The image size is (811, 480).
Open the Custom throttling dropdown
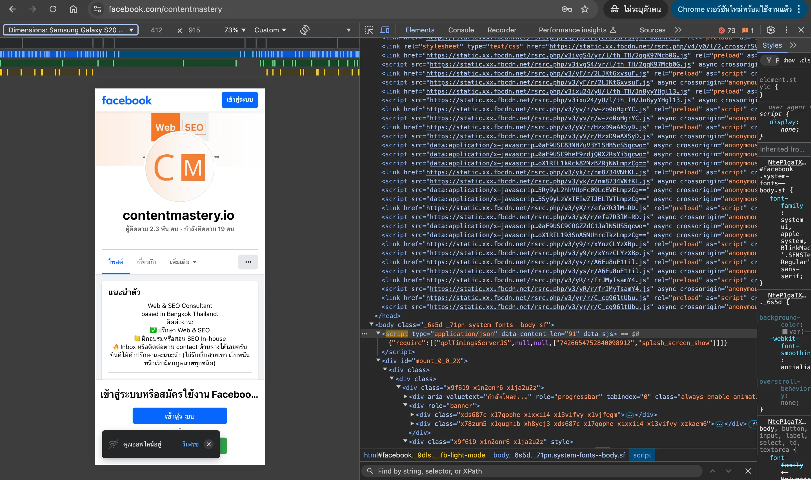[270, 30]
